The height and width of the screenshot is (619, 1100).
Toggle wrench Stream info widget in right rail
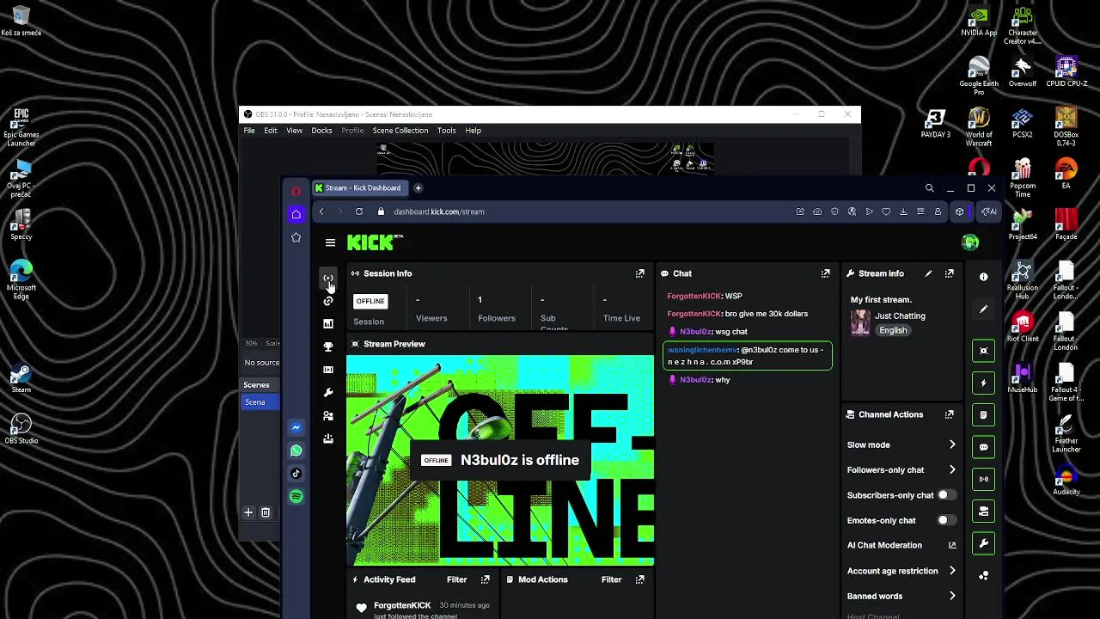pyautogui.click(x=984, y=543)
